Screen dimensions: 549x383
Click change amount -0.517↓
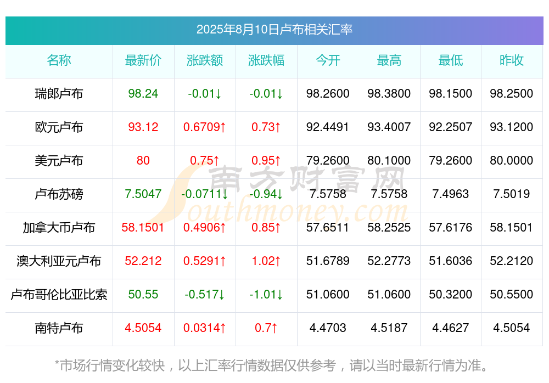[x=205, y=294]
